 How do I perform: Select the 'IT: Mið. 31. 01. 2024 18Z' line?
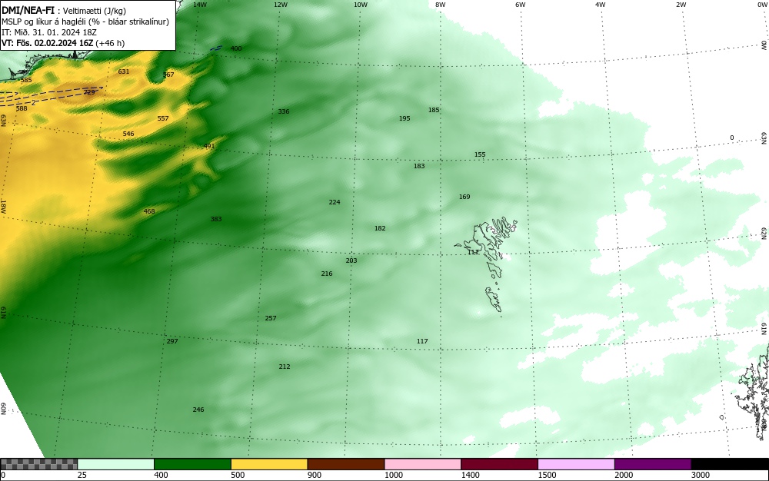49,32
